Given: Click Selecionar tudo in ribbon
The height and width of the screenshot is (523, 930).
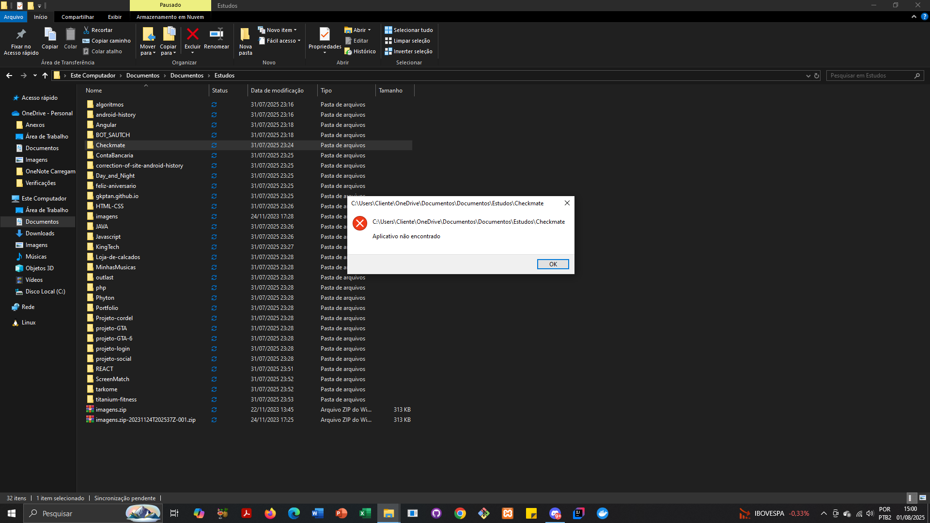Looking at the screenshot, I should pos(409,30).
